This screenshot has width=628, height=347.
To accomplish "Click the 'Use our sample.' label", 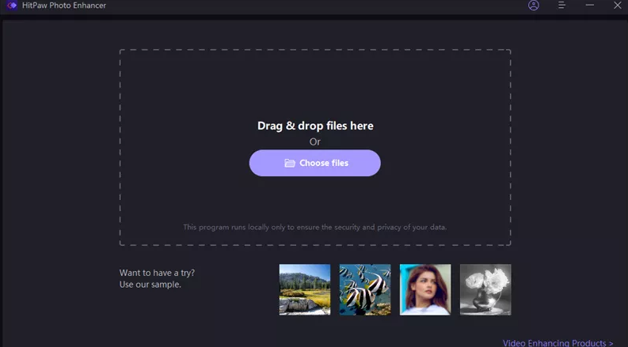I will tap(150, 285).
